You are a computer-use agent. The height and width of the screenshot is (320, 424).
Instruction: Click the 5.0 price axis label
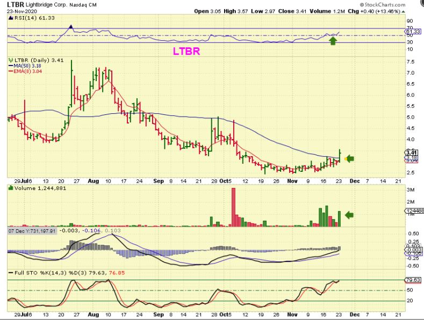pos(411,117)
